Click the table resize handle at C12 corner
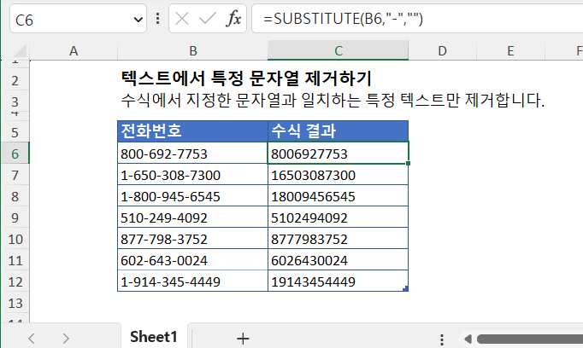 point(405,288)
